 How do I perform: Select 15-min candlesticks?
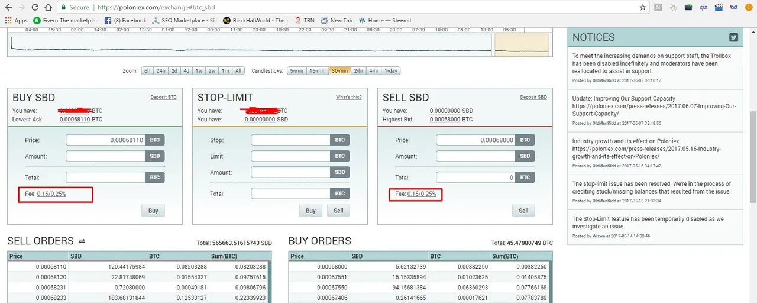point(318,70)
